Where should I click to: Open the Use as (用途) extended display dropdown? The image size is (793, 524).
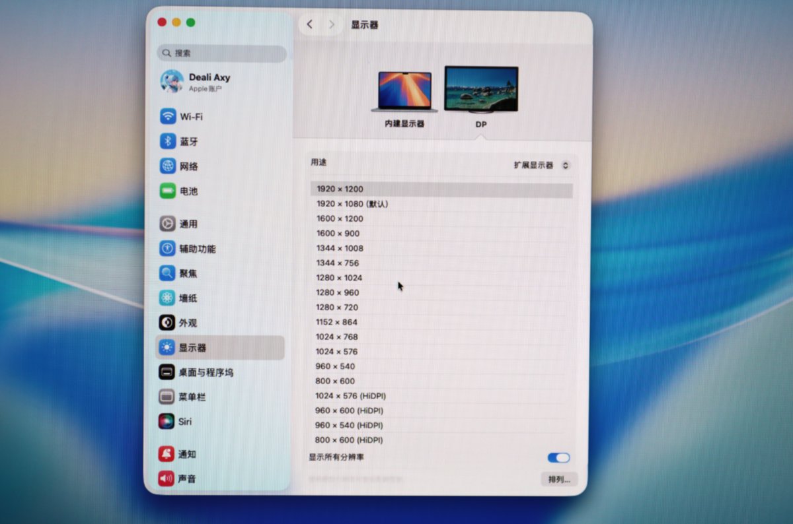click(x=541, y=165)
